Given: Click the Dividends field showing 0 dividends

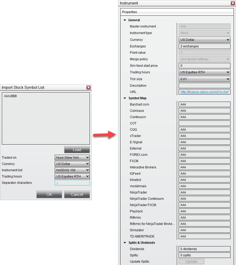Looking at the screenshot, I should pyautogui.click(x=204, y=249).
